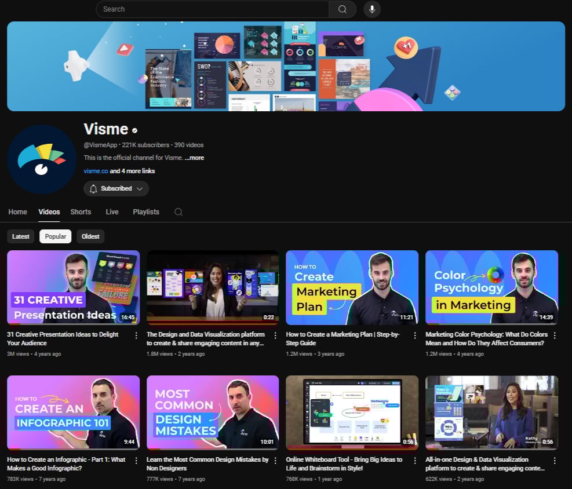
Task: Switch to the Playlists tab
Action: coord(145,212)
